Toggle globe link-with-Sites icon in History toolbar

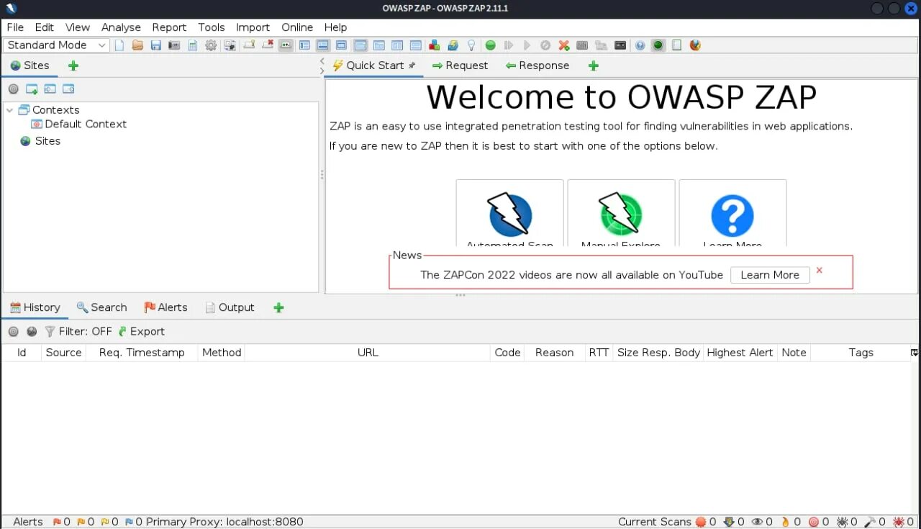[32, 332]
